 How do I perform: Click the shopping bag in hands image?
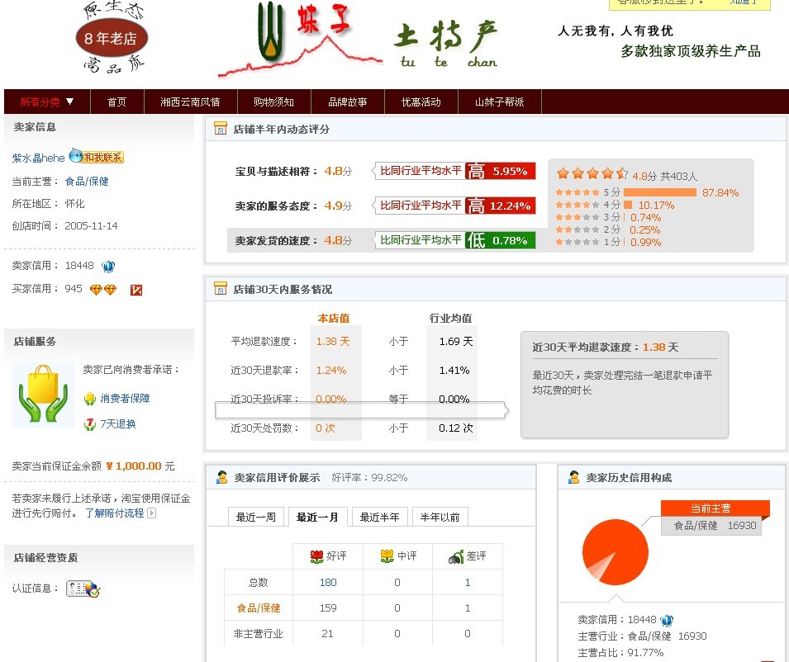click(x=43, y=395)
